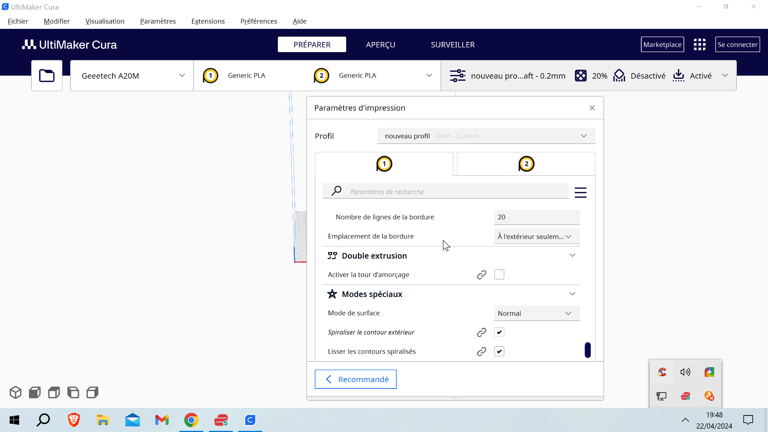768x432 pixels.
Task: Open the file folder icon
Action: [46, 75]
